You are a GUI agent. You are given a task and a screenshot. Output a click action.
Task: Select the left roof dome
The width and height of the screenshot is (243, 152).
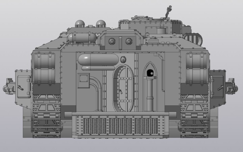click(80, 24)
